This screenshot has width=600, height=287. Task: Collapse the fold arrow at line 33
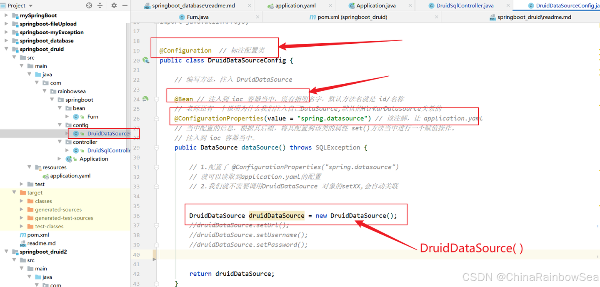pyautogui.click(x=156, y=186)
